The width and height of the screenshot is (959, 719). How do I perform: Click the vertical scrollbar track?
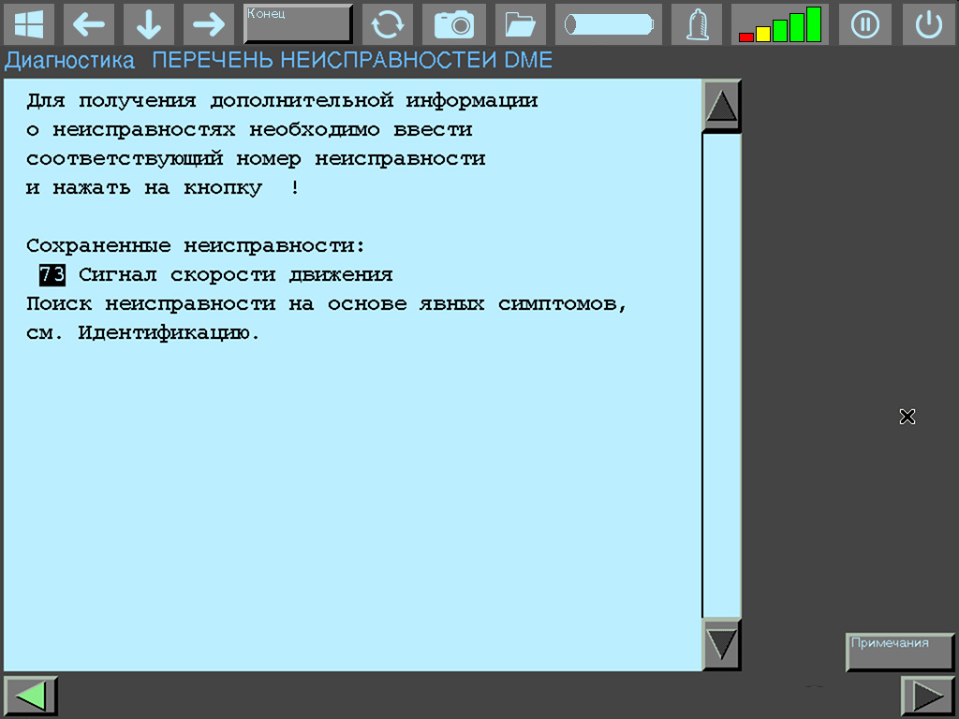pyautogui.click(x=721, y=374)
